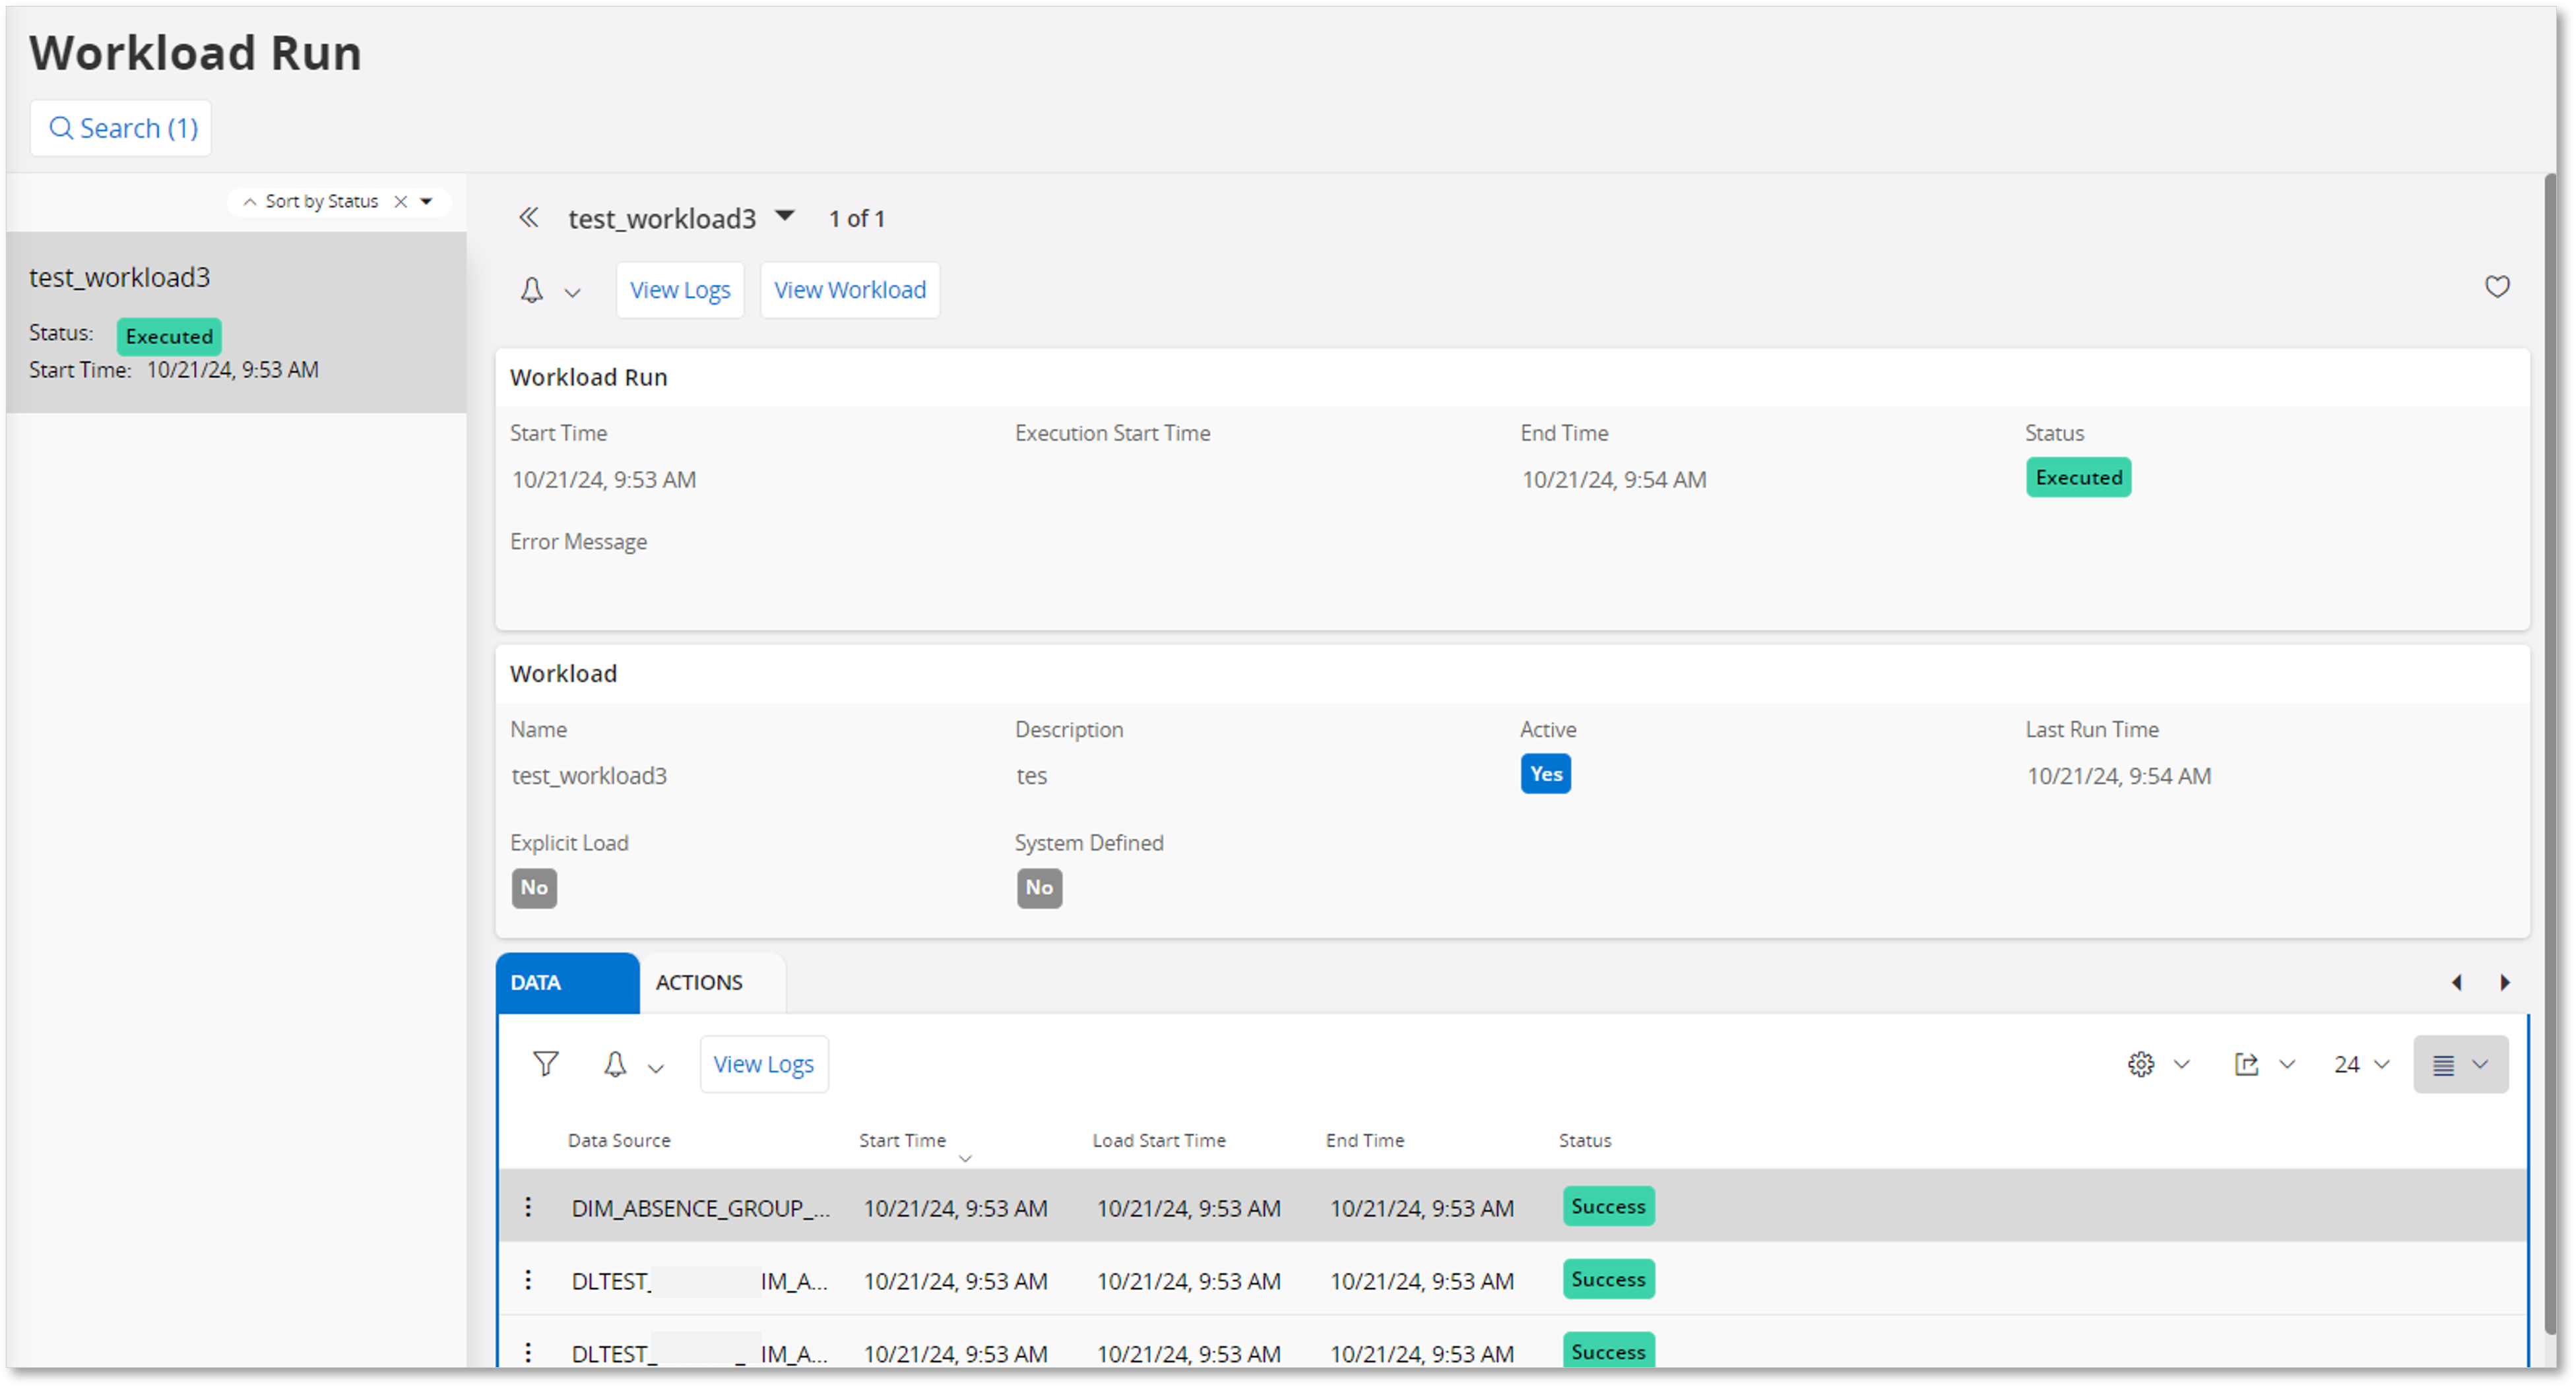Switch to the ACTIONS tab
2576x1387 pixels.
point(699,982)
